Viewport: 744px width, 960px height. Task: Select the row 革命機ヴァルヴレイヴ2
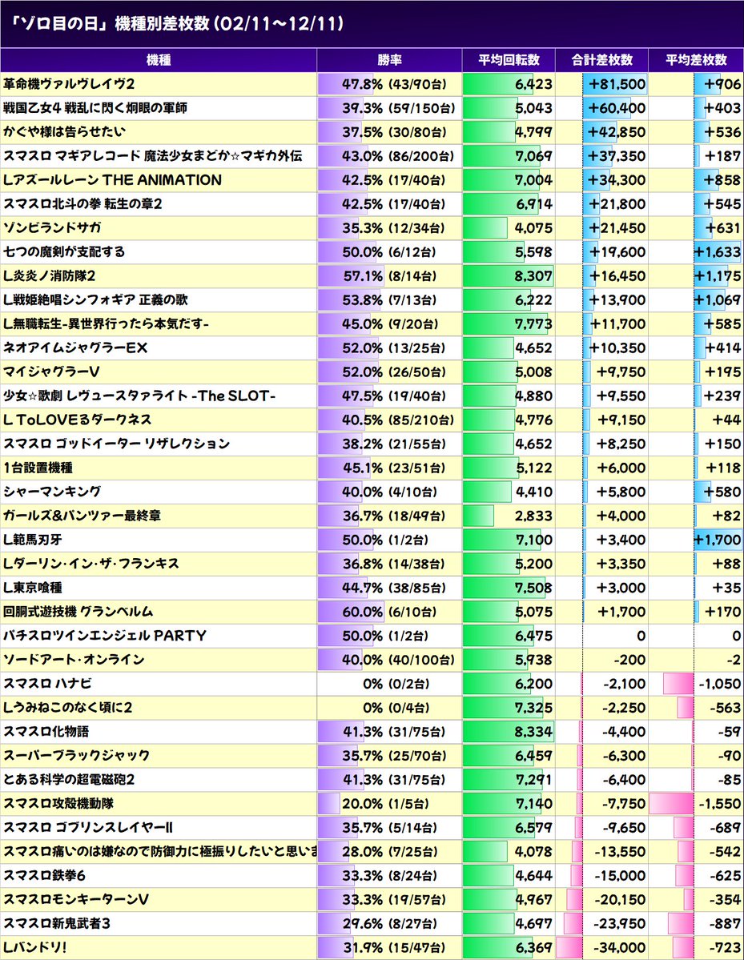point(372,84)
